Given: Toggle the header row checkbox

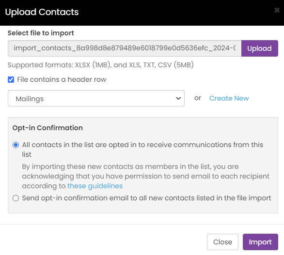Looking at the screenshot, I should [11, 79].
